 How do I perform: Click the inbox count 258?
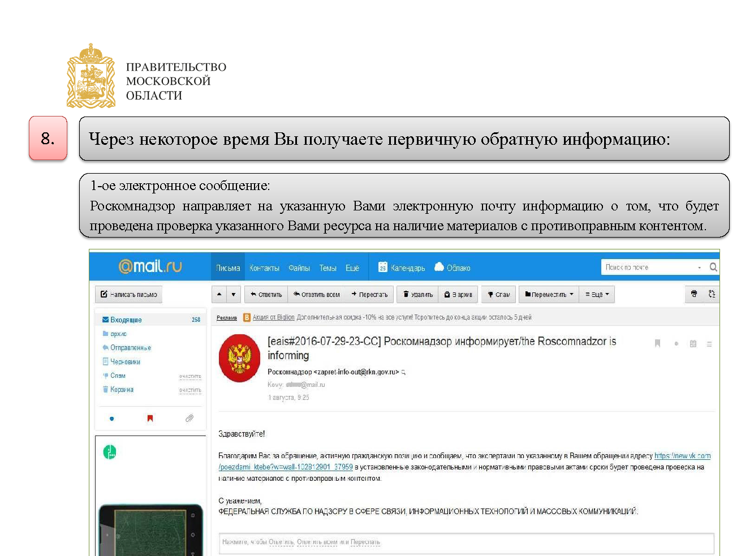[x=196, y=320]
